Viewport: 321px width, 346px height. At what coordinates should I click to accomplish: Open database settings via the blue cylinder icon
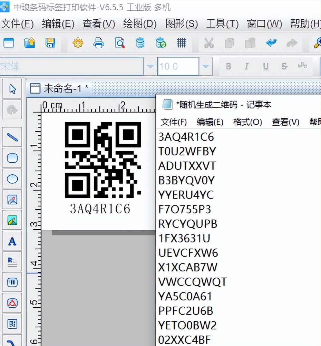tap(140, 43)
